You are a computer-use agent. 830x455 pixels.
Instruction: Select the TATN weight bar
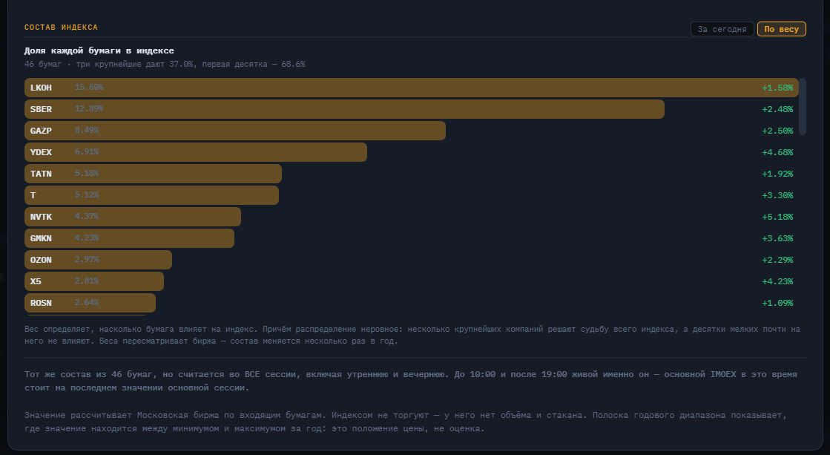coord(153,174)
